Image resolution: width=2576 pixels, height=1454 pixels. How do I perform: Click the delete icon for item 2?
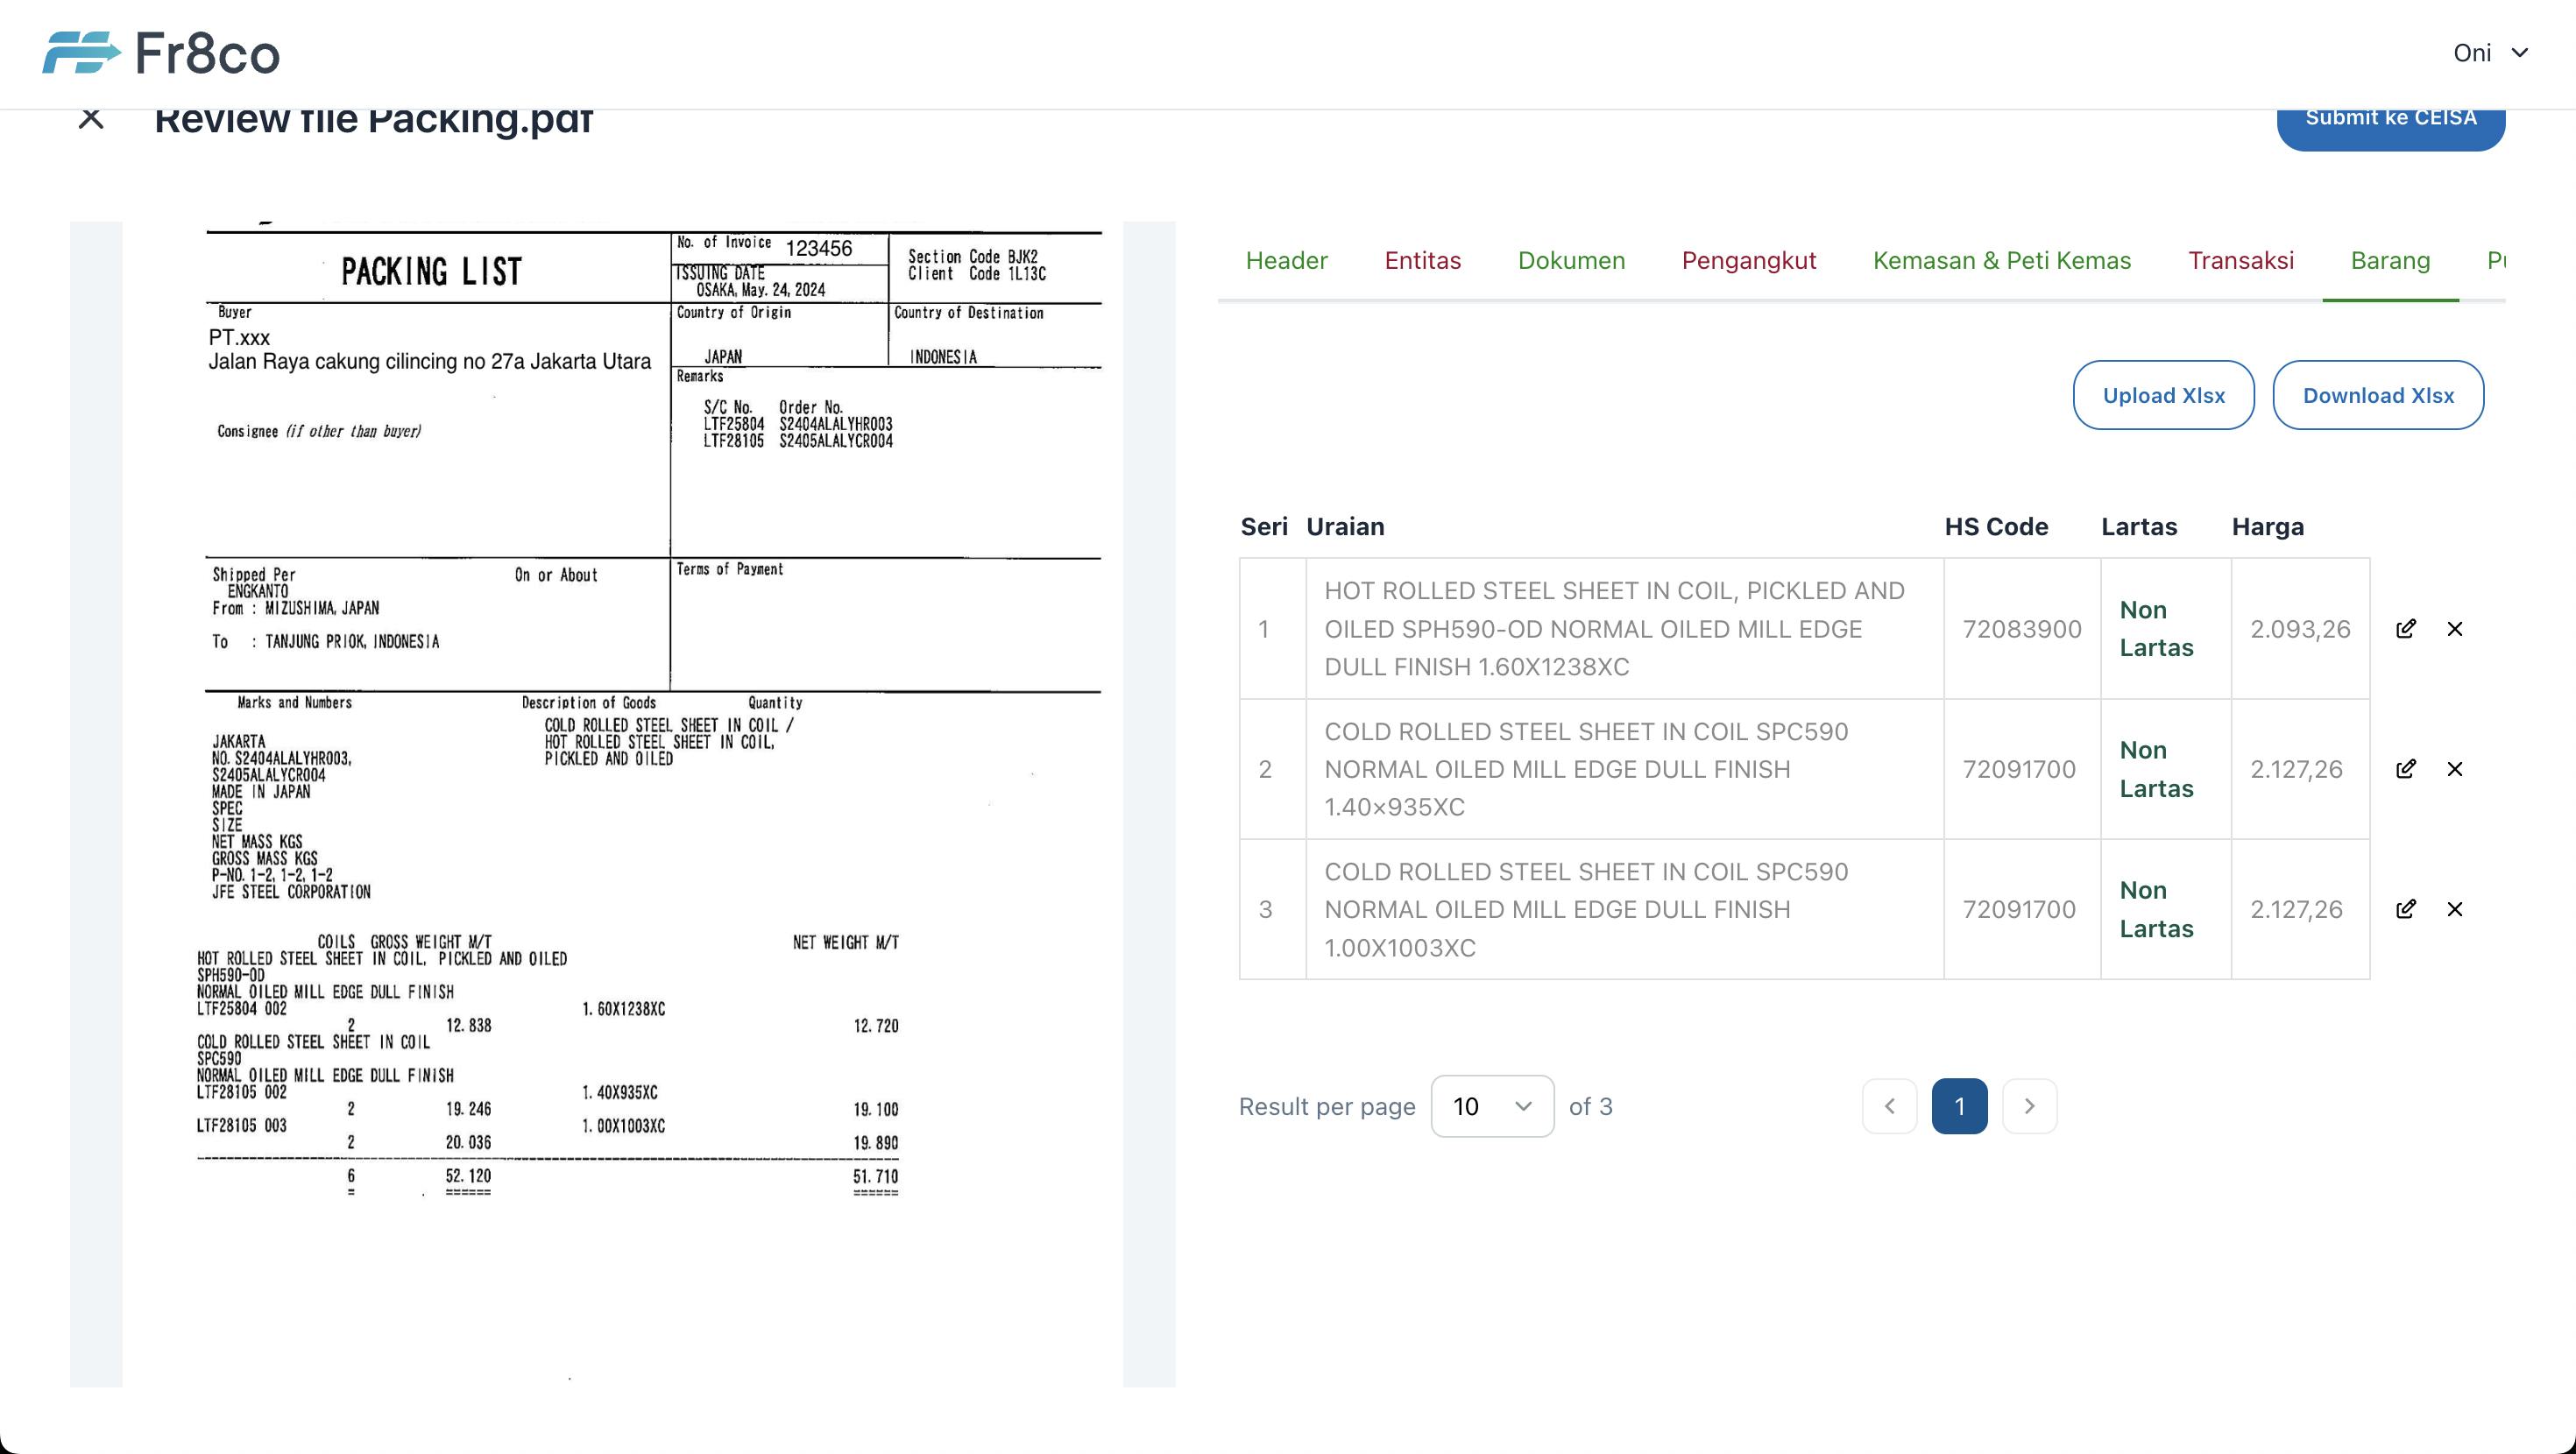(x=2458, y=767)
